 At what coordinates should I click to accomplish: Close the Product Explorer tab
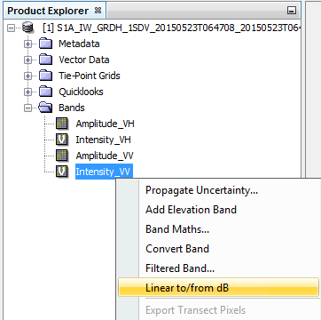tap(98, 11)
